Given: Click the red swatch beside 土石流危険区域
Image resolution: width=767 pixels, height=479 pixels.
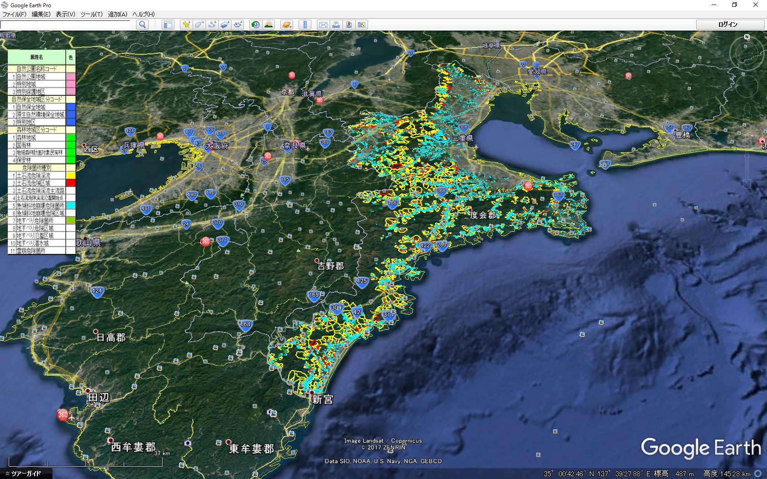Looking at the screenshot, I should pos(71,183).
